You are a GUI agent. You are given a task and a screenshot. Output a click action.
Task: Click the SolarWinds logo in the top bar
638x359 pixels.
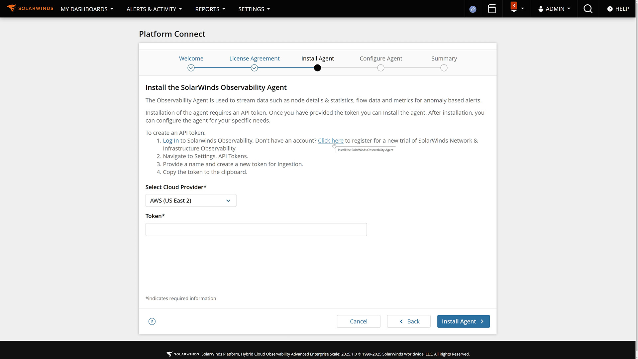[x=30, y=8]
